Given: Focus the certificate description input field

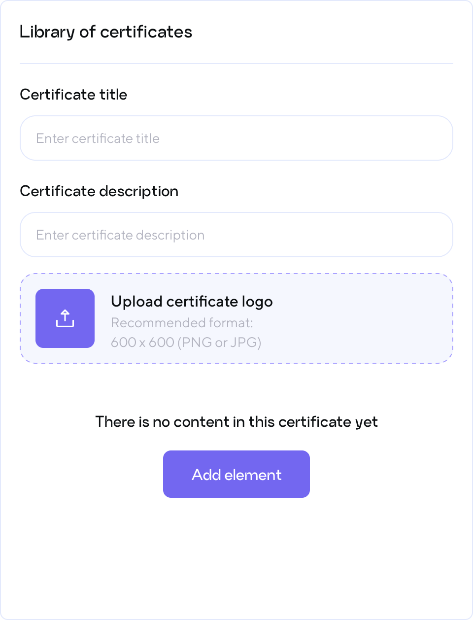Looking at the screenshot, I should [x=236, y=235].
